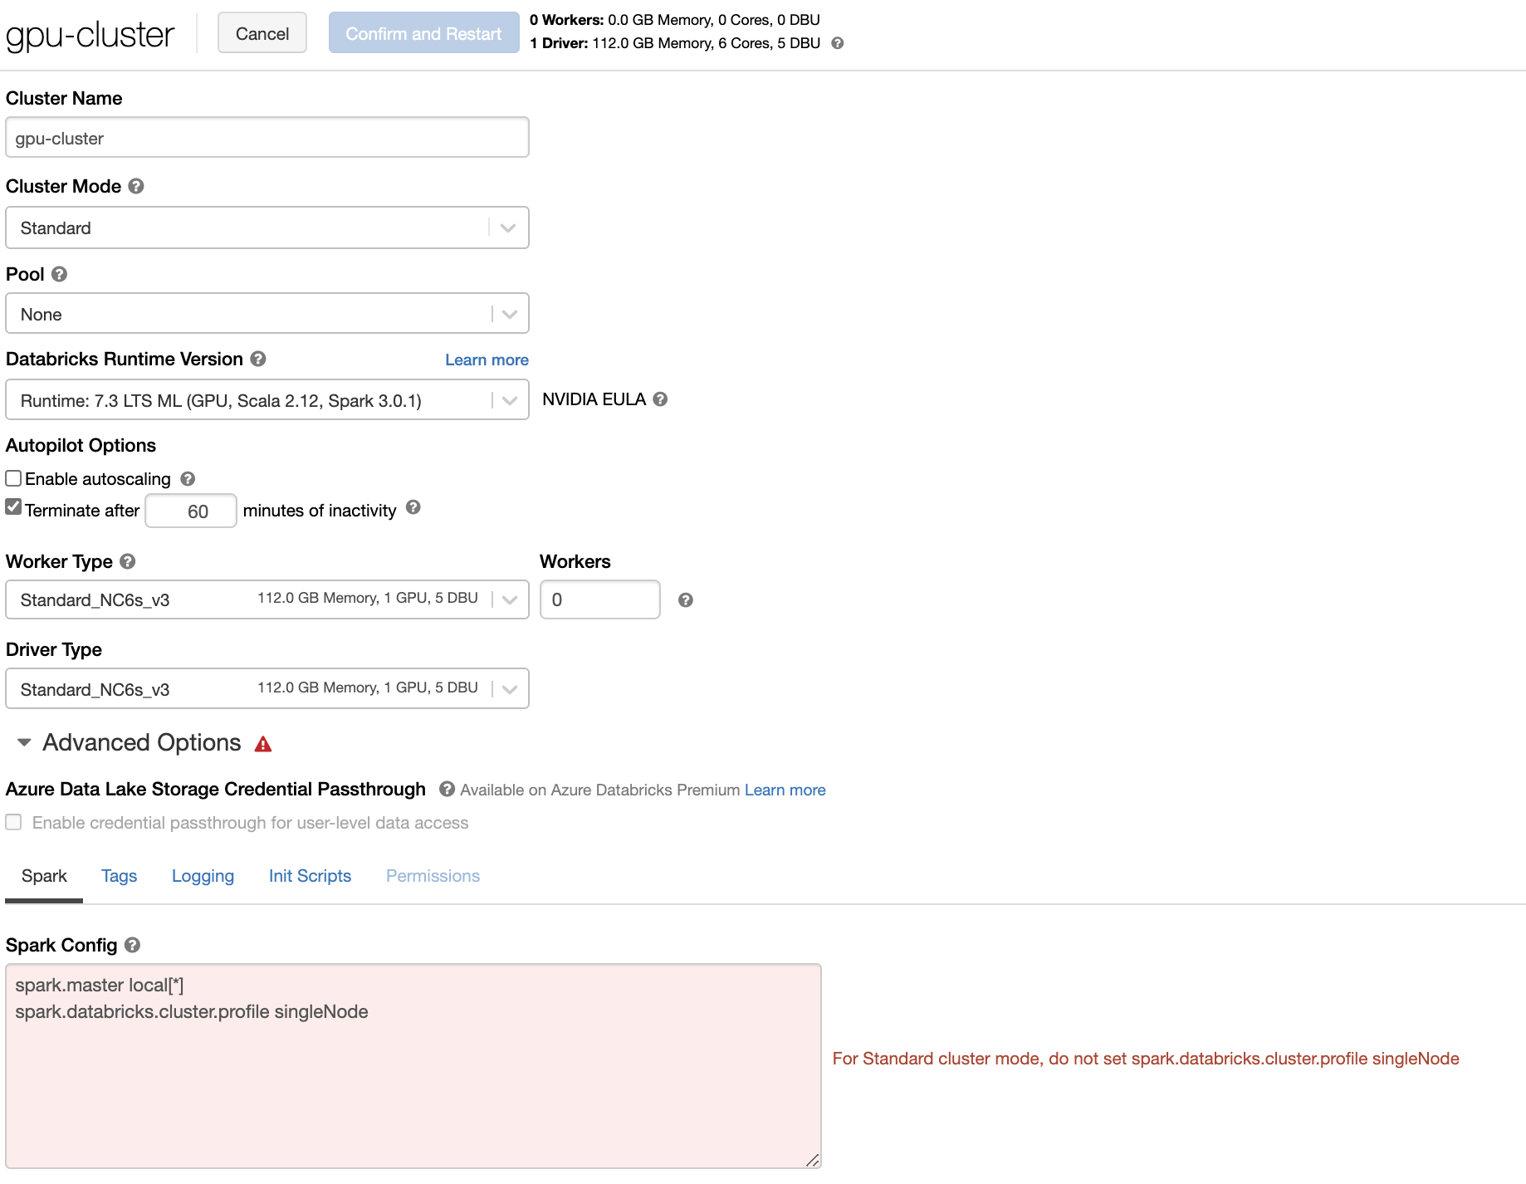Click the inactivity minutes help icon
The width and height of the screenshot is (1526, 1184).
tap(414, 508)
